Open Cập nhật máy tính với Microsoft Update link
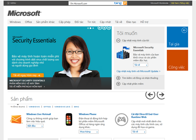 (138, 71)
